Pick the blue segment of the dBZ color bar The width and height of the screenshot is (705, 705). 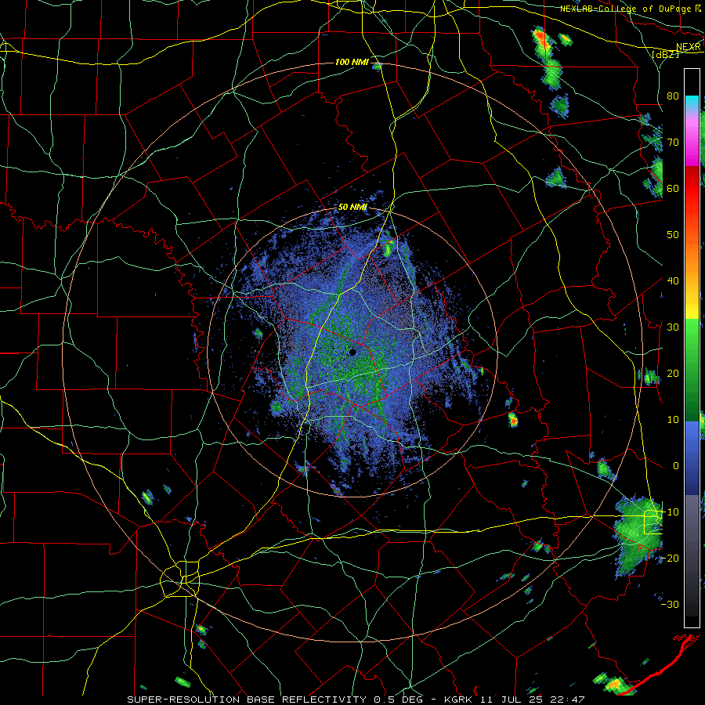point(692,457)
